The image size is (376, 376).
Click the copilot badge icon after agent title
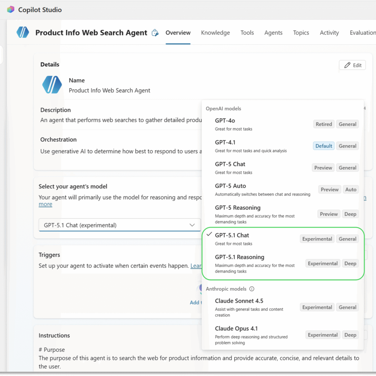155,33
